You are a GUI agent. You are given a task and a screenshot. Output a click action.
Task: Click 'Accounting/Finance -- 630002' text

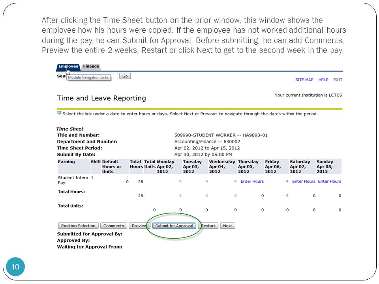[207, 142]
